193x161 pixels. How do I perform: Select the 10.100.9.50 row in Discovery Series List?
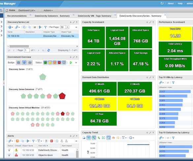[x=43, y=36]
